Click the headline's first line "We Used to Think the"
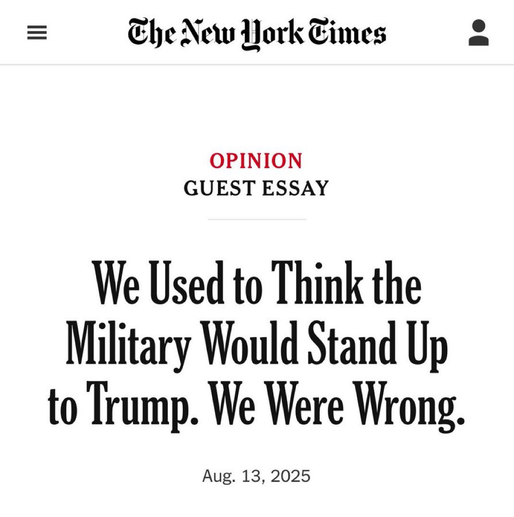514x517 pixels. click(x=258, y=283)
